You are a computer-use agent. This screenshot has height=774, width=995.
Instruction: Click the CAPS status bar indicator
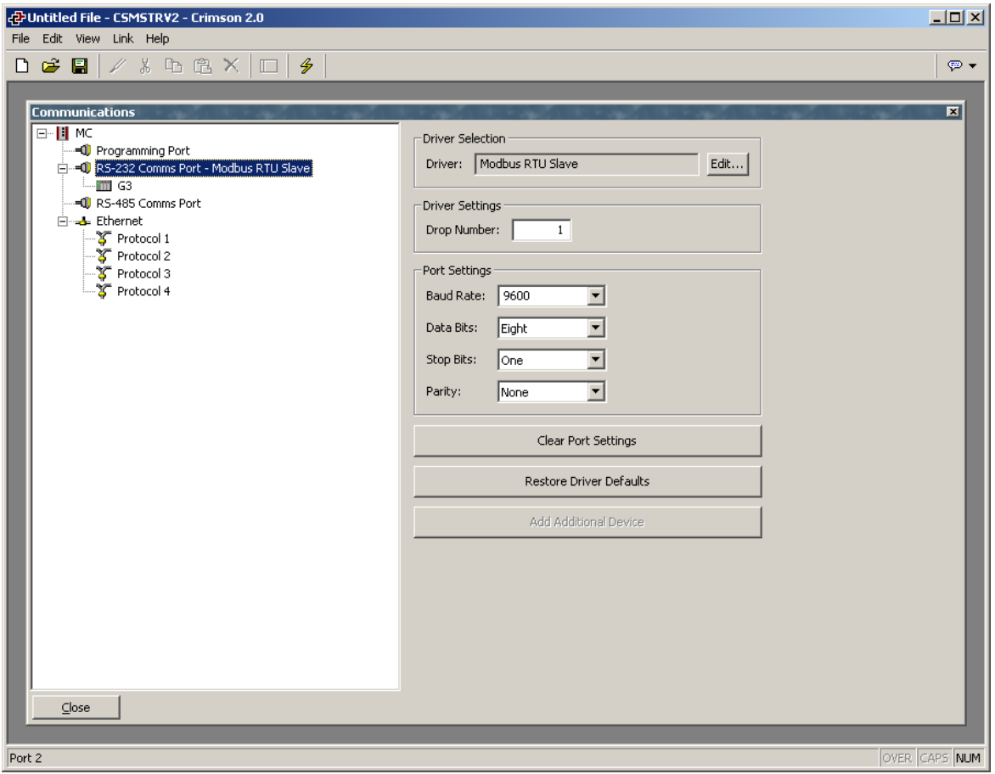coord(933,758)
